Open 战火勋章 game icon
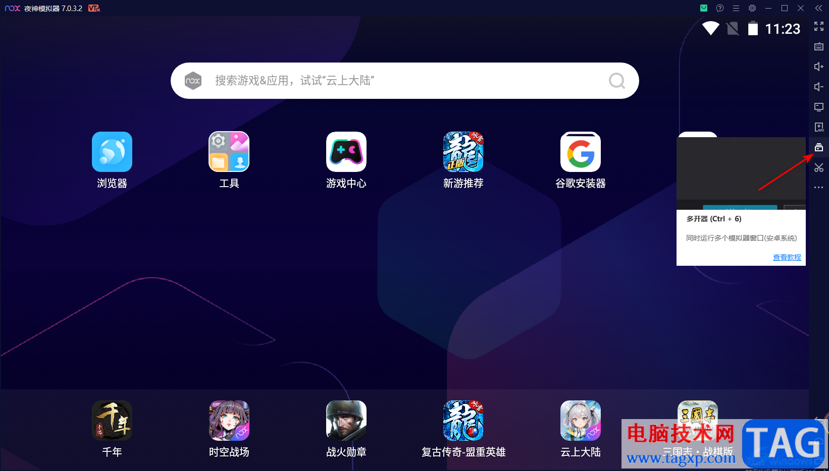The height and width of the screenshot is (471, 829). 346,421
